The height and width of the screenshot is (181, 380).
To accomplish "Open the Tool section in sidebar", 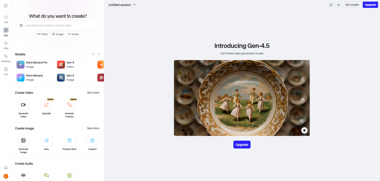I will (6, 19).
